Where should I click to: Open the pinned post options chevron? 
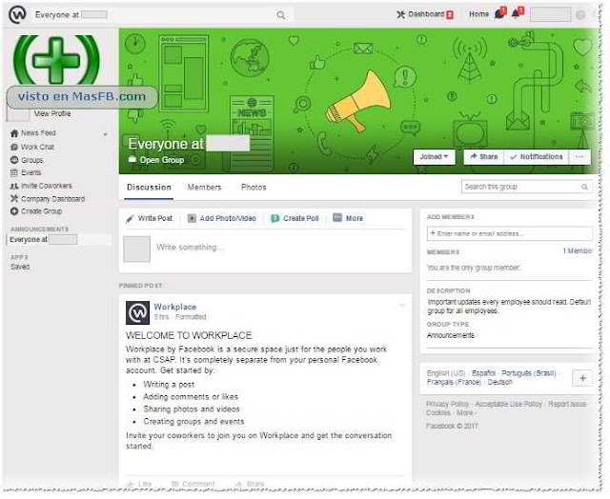[402, 306]
